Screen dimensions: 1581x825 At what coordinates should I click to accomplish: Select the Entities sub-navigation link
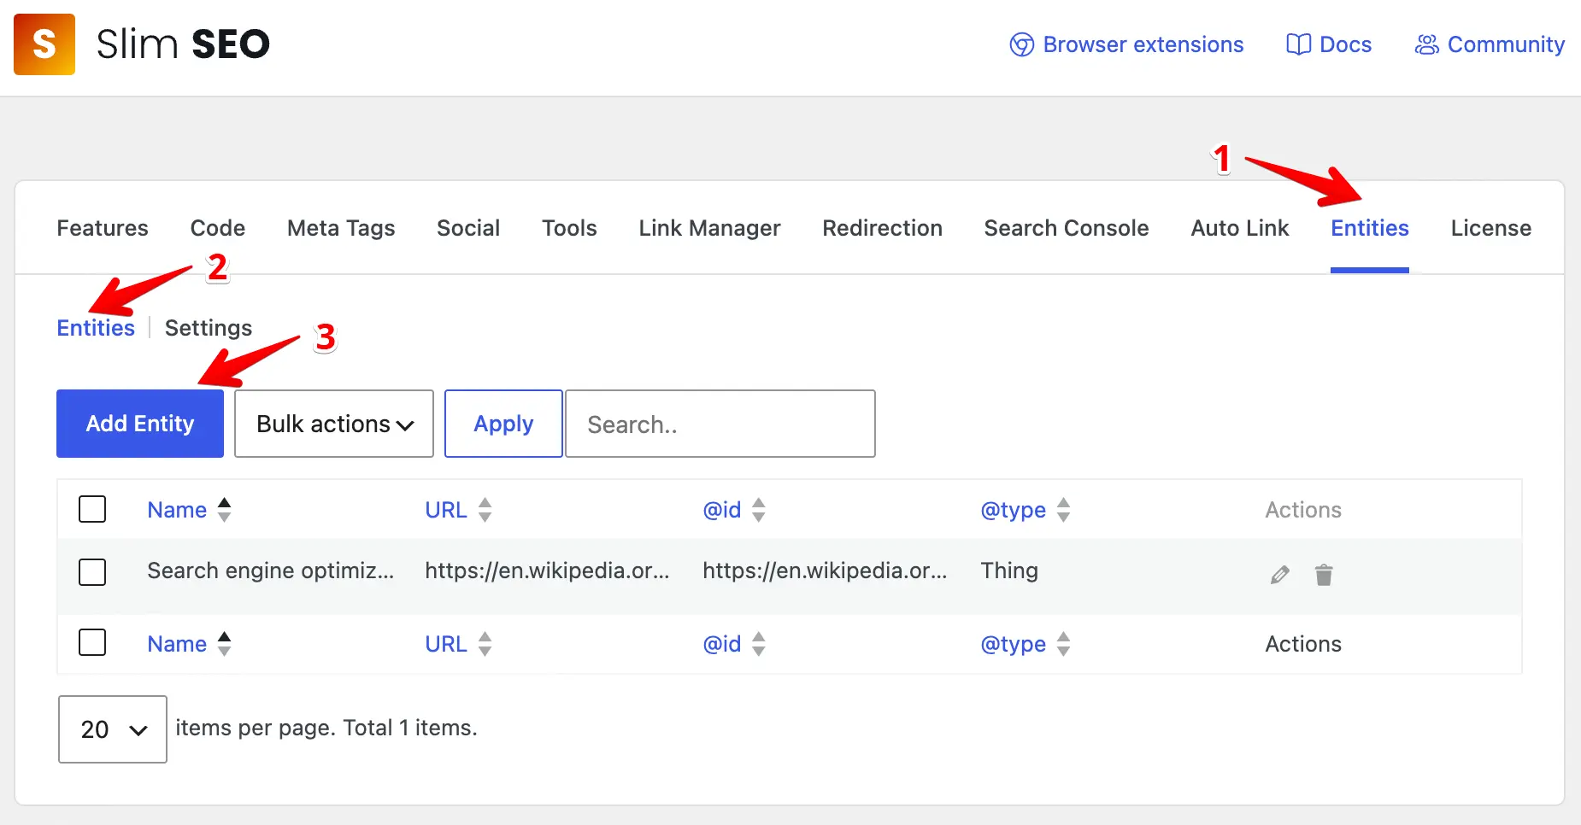tap(96, 328)
